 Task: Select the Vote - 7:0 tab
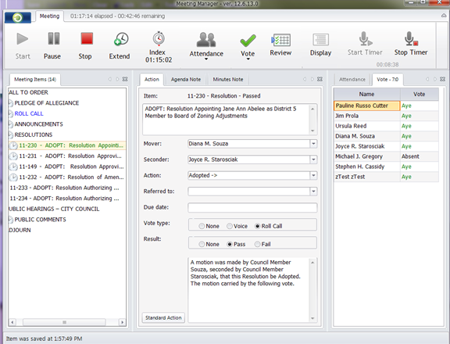point(387,80)
